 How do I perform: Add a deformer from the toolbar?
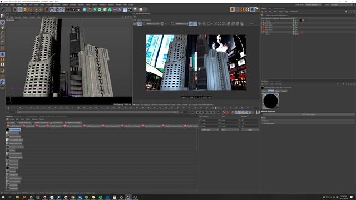click(120, 9)
